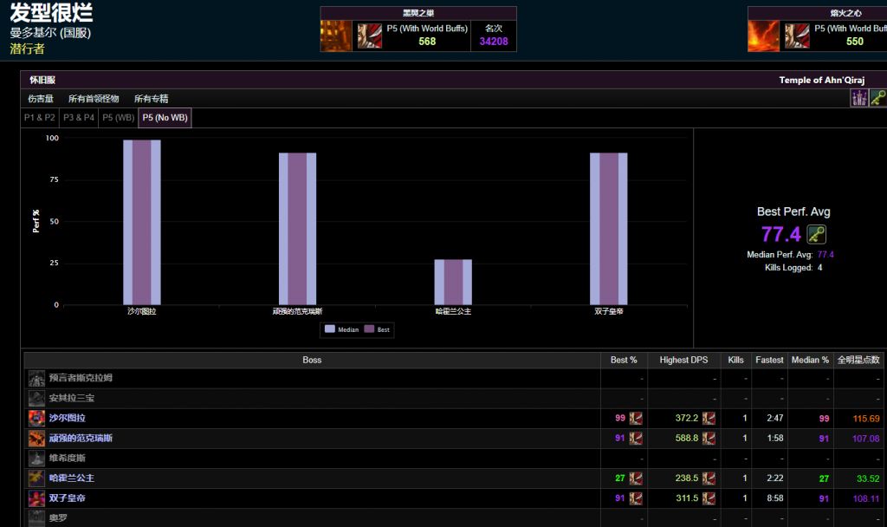This screenshot has width=887, height=527.
Task: Click the spec icon beside 27 Best %
Action: click(x=636, y=478)
